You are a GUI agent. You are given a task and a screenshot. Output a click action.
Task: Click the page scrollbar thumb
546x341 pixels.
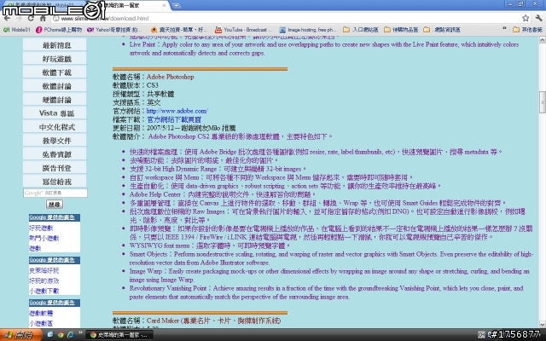tap(543, 102)
